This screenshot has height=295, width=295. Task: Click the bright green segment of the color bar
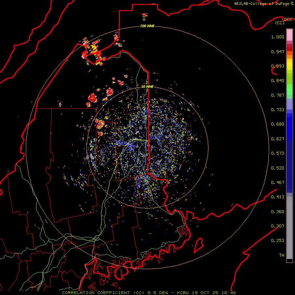(289, 89)
